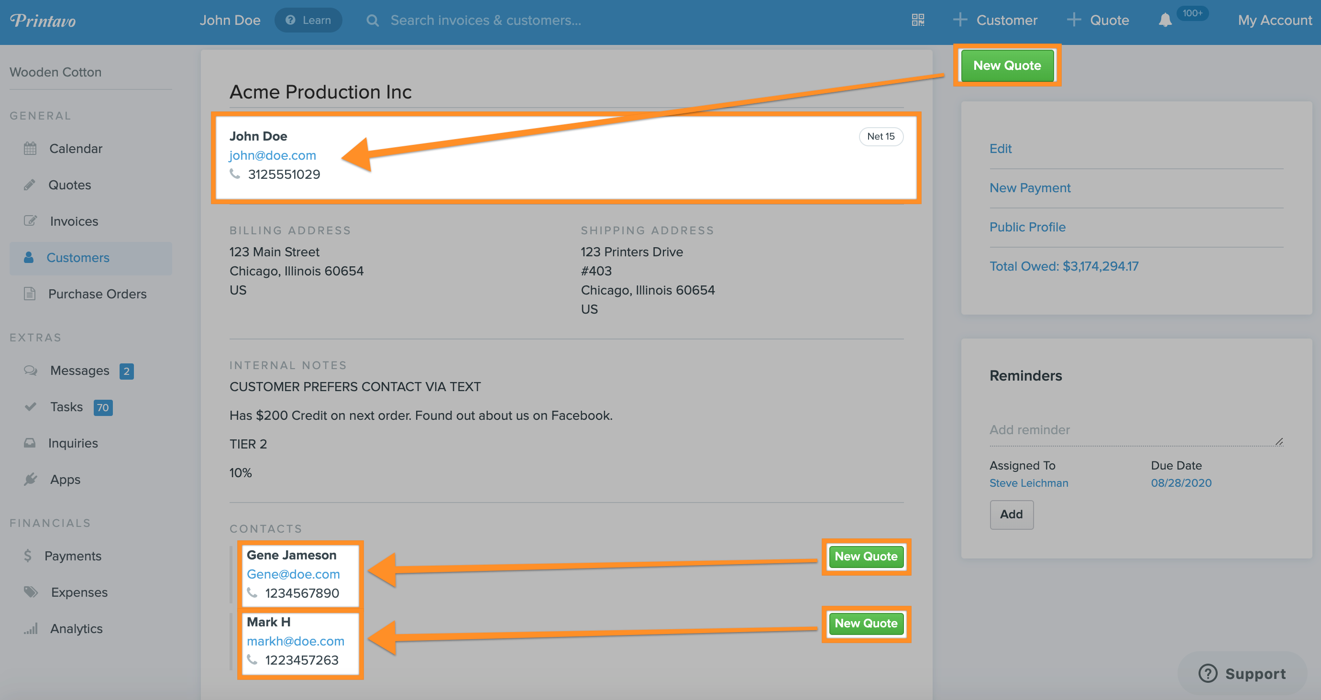1321x700 pixels.
Task: Click the Gene@doe.com email link
Action: pos(293,574)
